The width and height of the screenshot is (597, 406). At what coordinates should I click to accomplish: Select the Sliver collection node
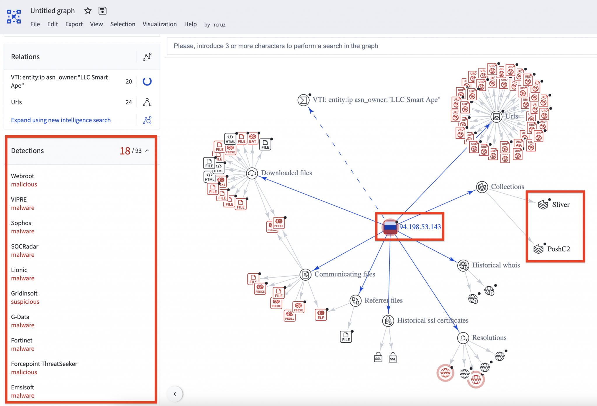point(543,204)
